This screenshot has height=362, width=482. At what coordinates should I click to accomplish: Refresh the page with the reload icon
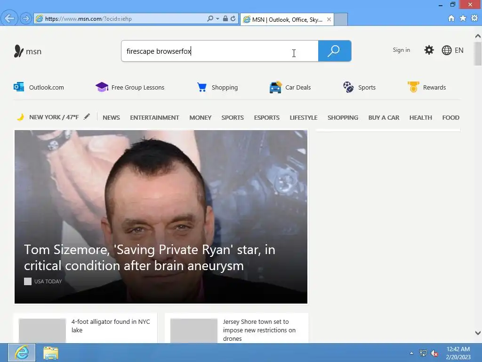[x=233, y=18]
